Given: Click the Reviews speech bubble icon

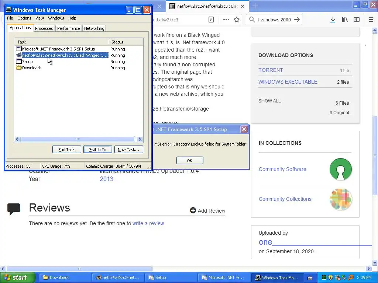Looking at the screenshot, I should point(14,209).
